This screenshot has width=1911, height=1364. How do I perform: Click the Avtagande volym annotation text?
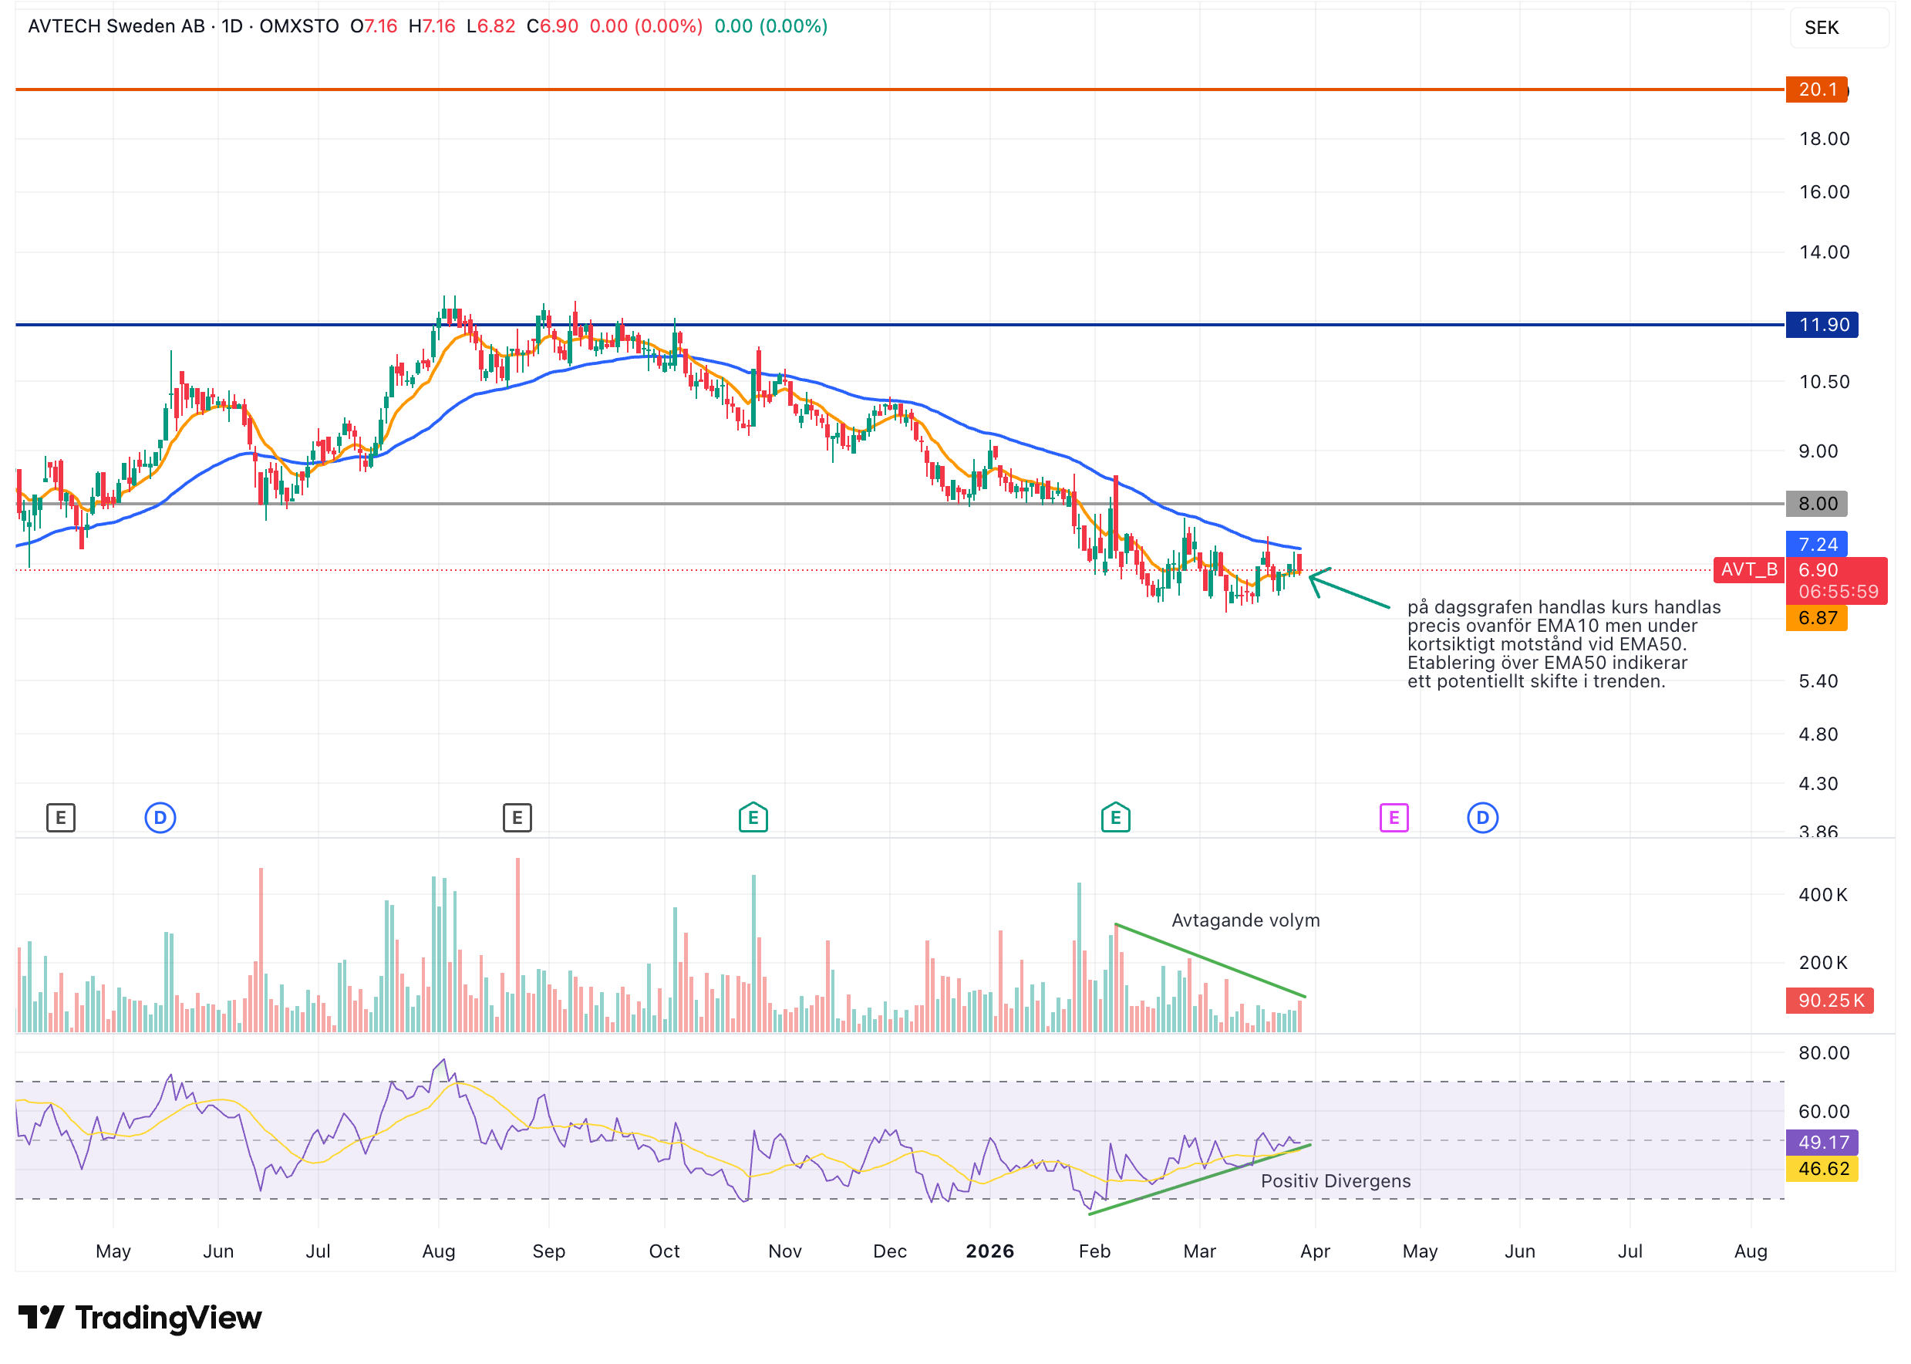coord(1245,920)
